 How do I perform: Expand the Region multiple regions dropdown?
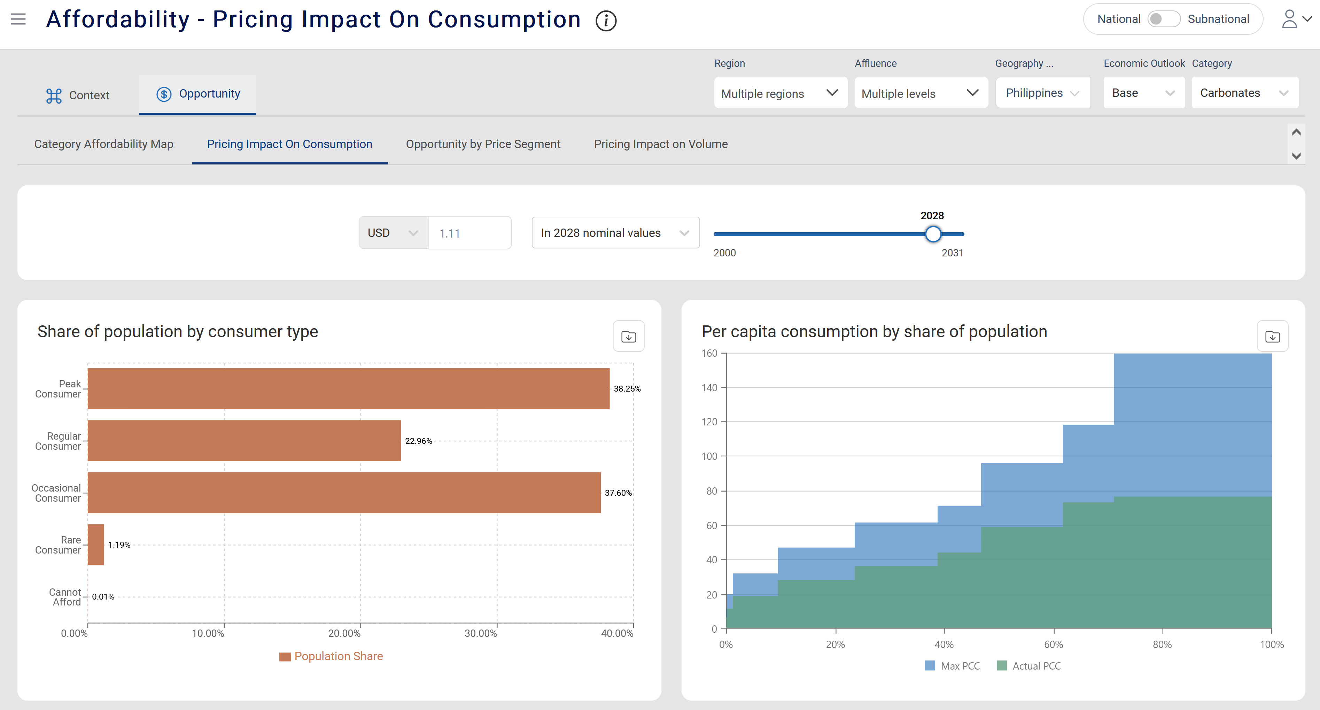[x=780, y=93]
